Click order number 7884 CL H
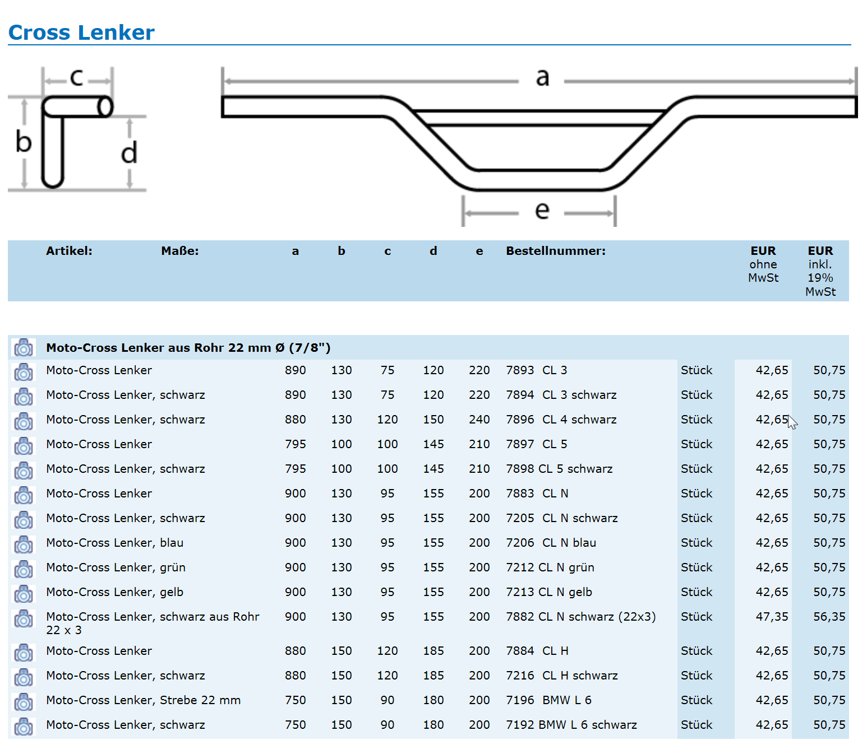867x754 pixels. 537,651
